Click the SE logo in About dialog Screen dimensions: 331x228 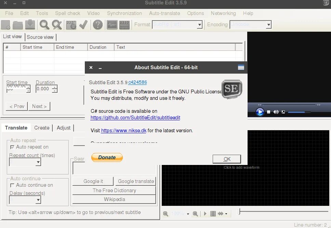232,89
